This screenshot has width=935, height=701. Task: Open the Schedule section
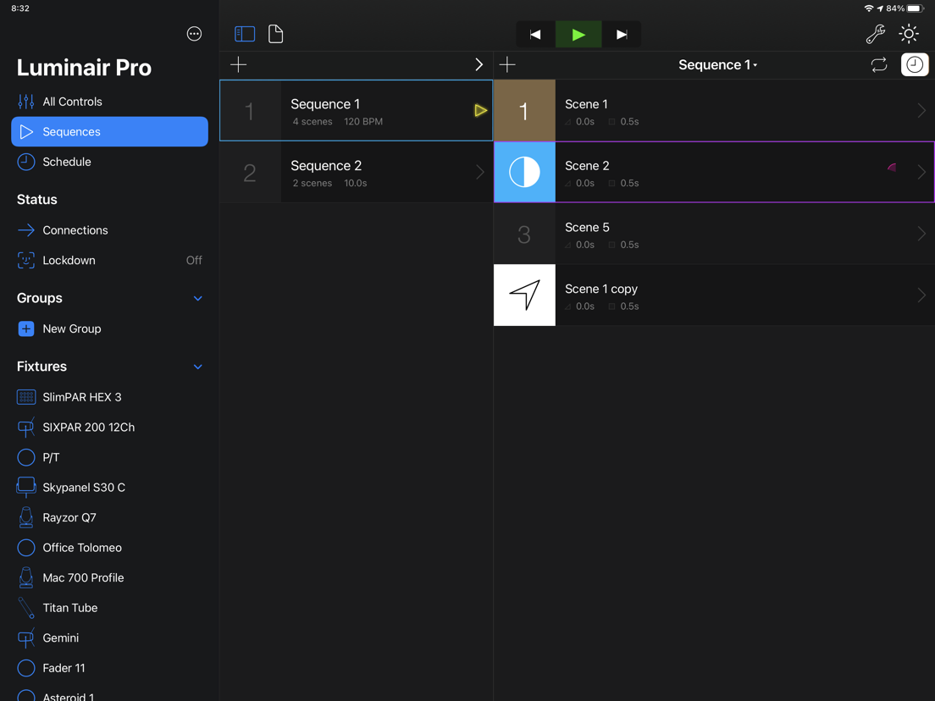pos(110,162)
